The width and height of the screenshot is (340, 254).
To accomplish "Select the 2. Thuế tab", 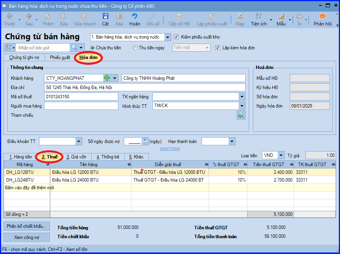I will pos(50,157).
